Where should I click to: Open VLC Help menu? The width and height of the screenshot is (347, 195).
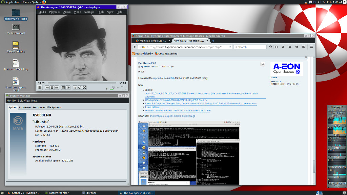point(120,12)
